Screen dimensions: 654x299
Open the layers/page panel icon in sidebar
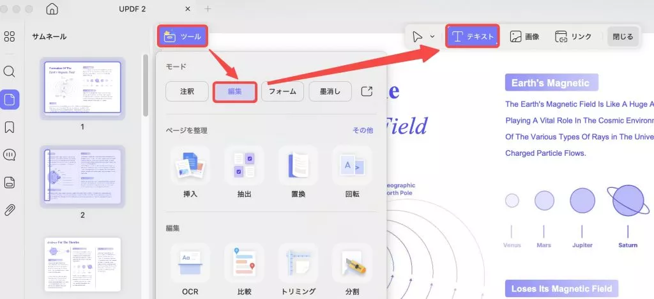tap(9, 182)
